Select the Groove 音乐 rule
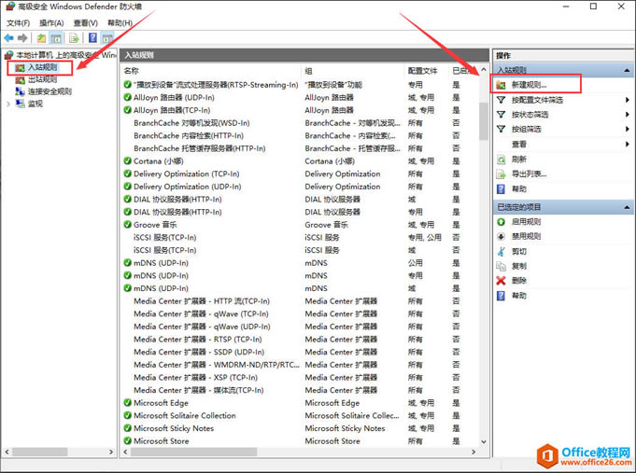Screen dimensions: 636x473 155,225
